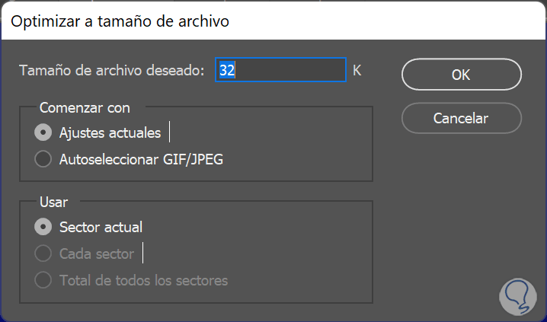This screenshot has width=547, height=322.
Task: Select the Sector actual radio button
Action: [44, 226]
